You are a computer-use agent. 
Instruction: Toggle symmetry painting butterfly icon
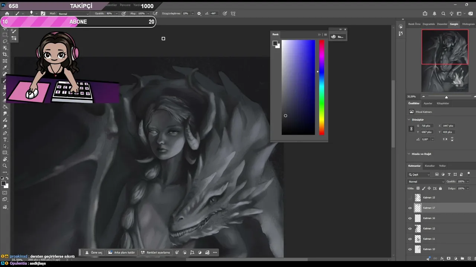233,13
